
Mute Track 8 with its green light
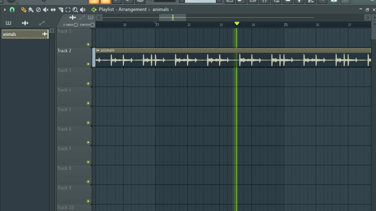(88, 182)
